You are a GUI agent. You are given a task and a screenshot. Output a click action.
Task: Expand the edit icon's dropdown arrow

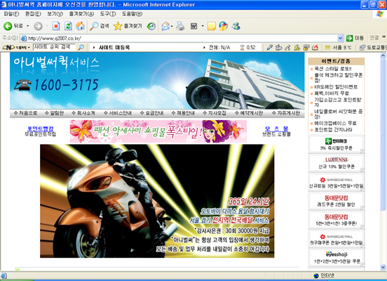[x=203, y=26]
